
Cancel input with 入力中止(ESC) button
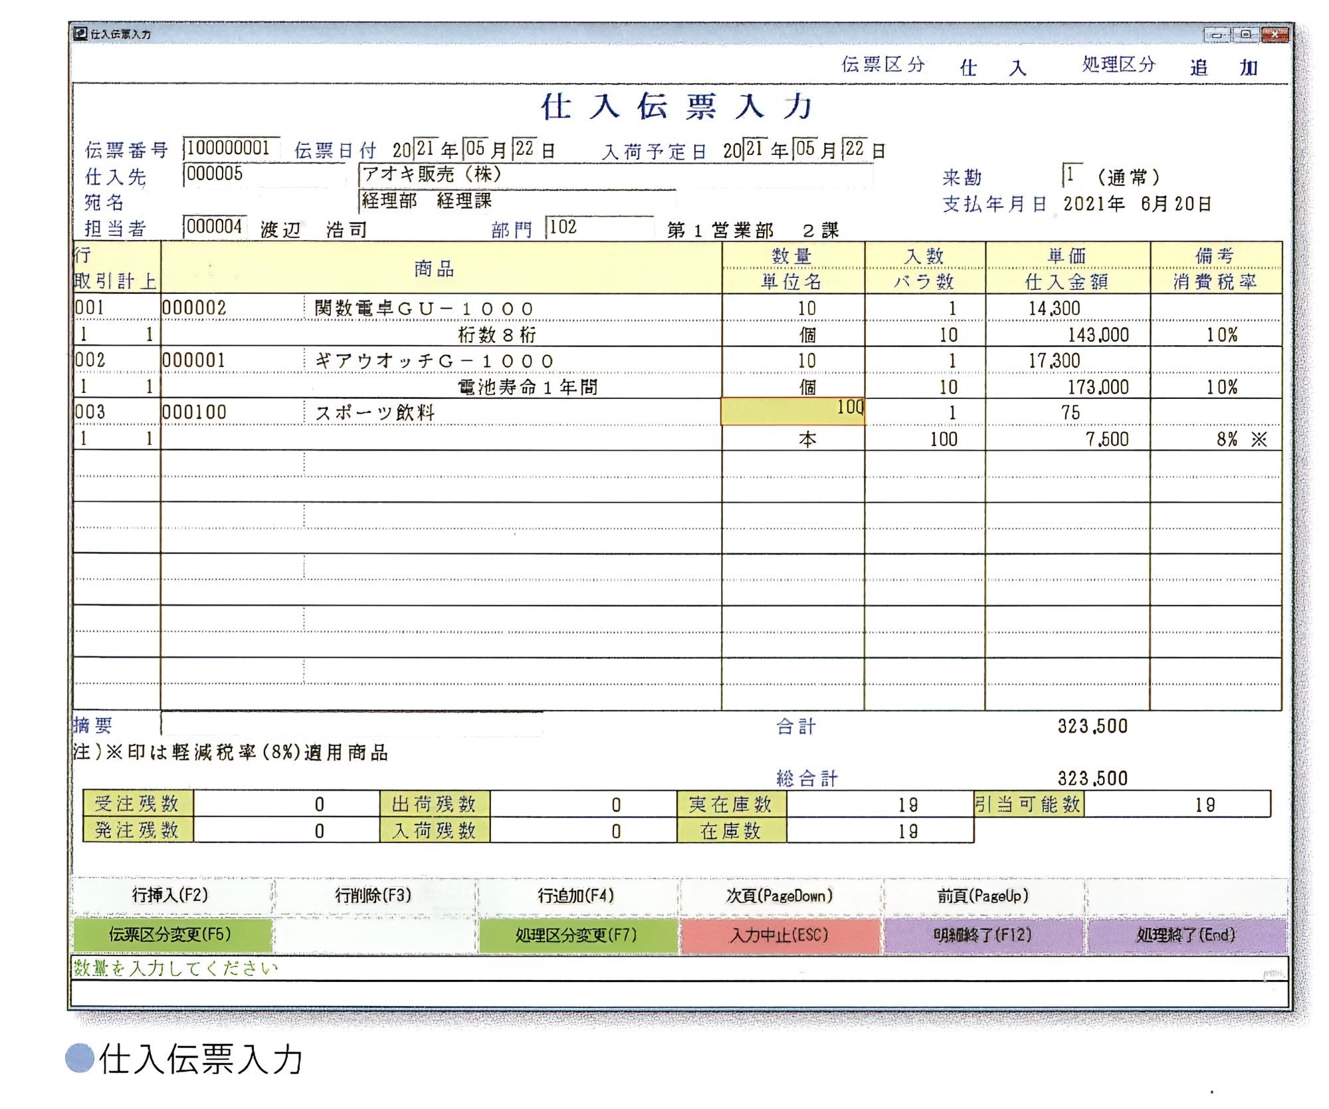pyautogui.click(x=780, y=935)
